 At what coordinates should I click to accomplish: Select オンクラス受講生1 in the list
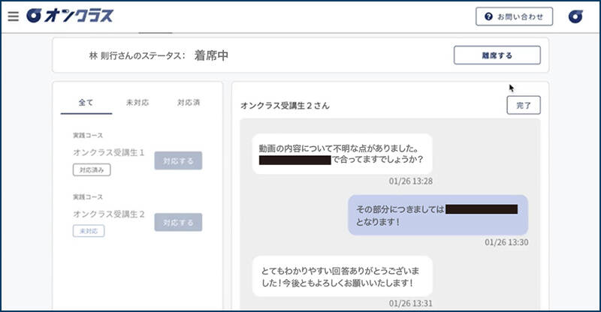coord(108,153)
